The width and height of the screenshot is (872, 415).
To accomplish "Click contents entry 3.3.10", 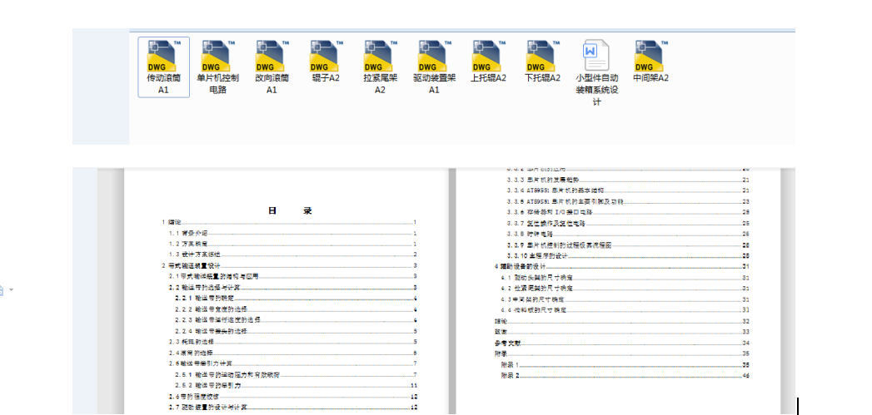I will click(x=628, y=255).
